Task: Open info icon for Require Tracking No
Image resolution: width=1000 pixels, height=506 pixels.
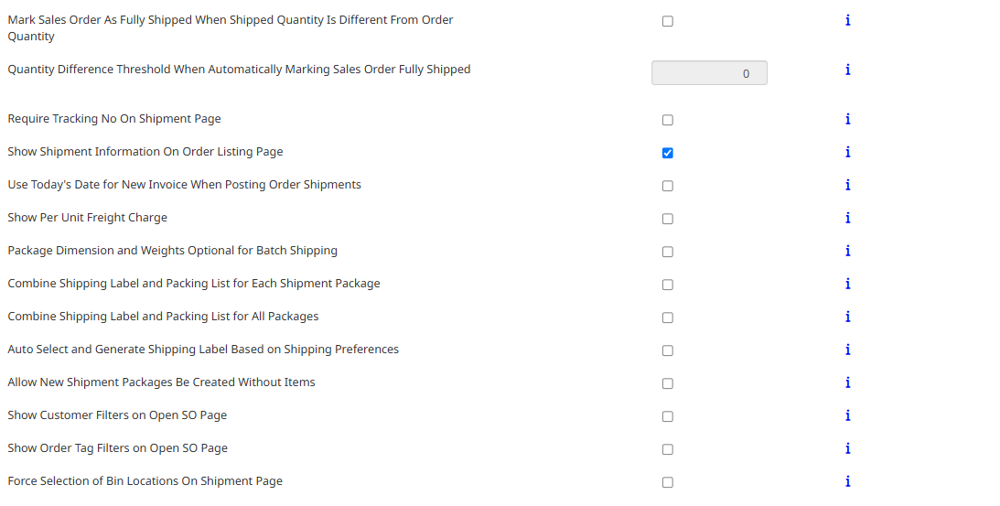Action: click(847, 119)
